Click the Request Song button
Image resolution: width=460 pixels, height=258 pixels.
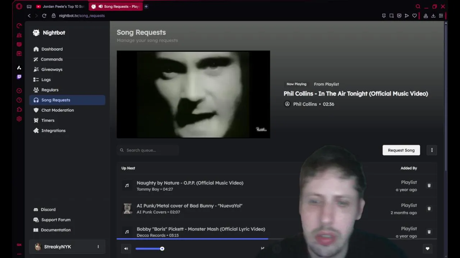point(401,150)
